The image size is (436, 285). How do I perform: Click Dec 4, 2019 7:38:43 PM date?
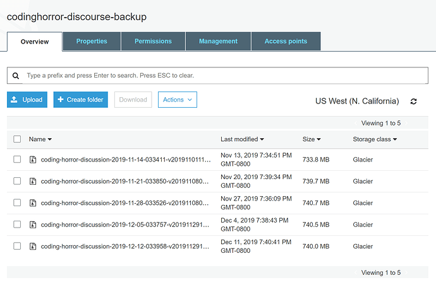(x=255, y=220)
